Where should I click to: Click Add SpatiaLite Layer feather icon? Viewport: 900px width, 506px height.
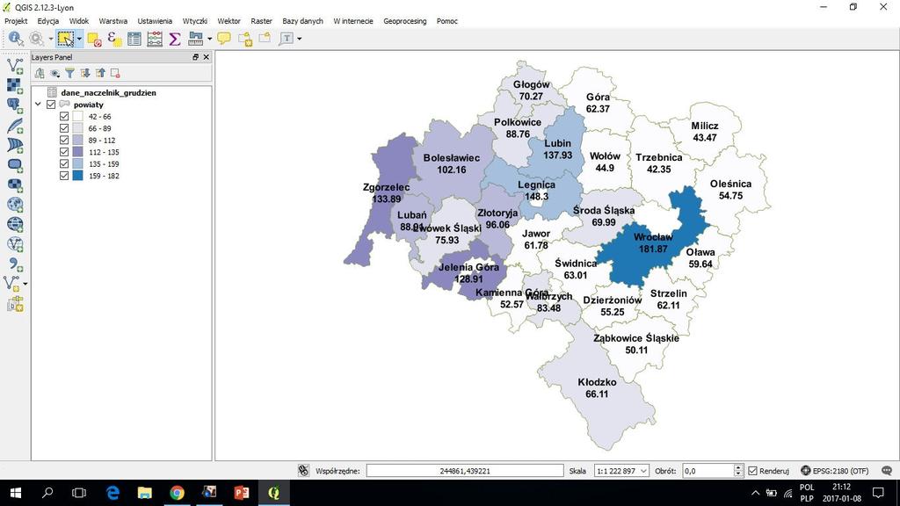pos(15,125)
